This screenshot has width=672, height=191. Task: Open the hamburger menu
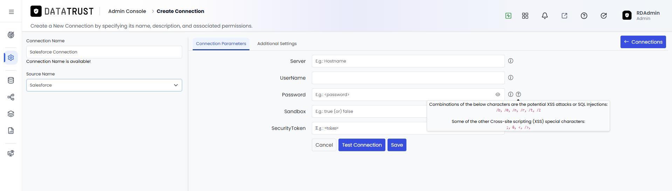(11, 12)
